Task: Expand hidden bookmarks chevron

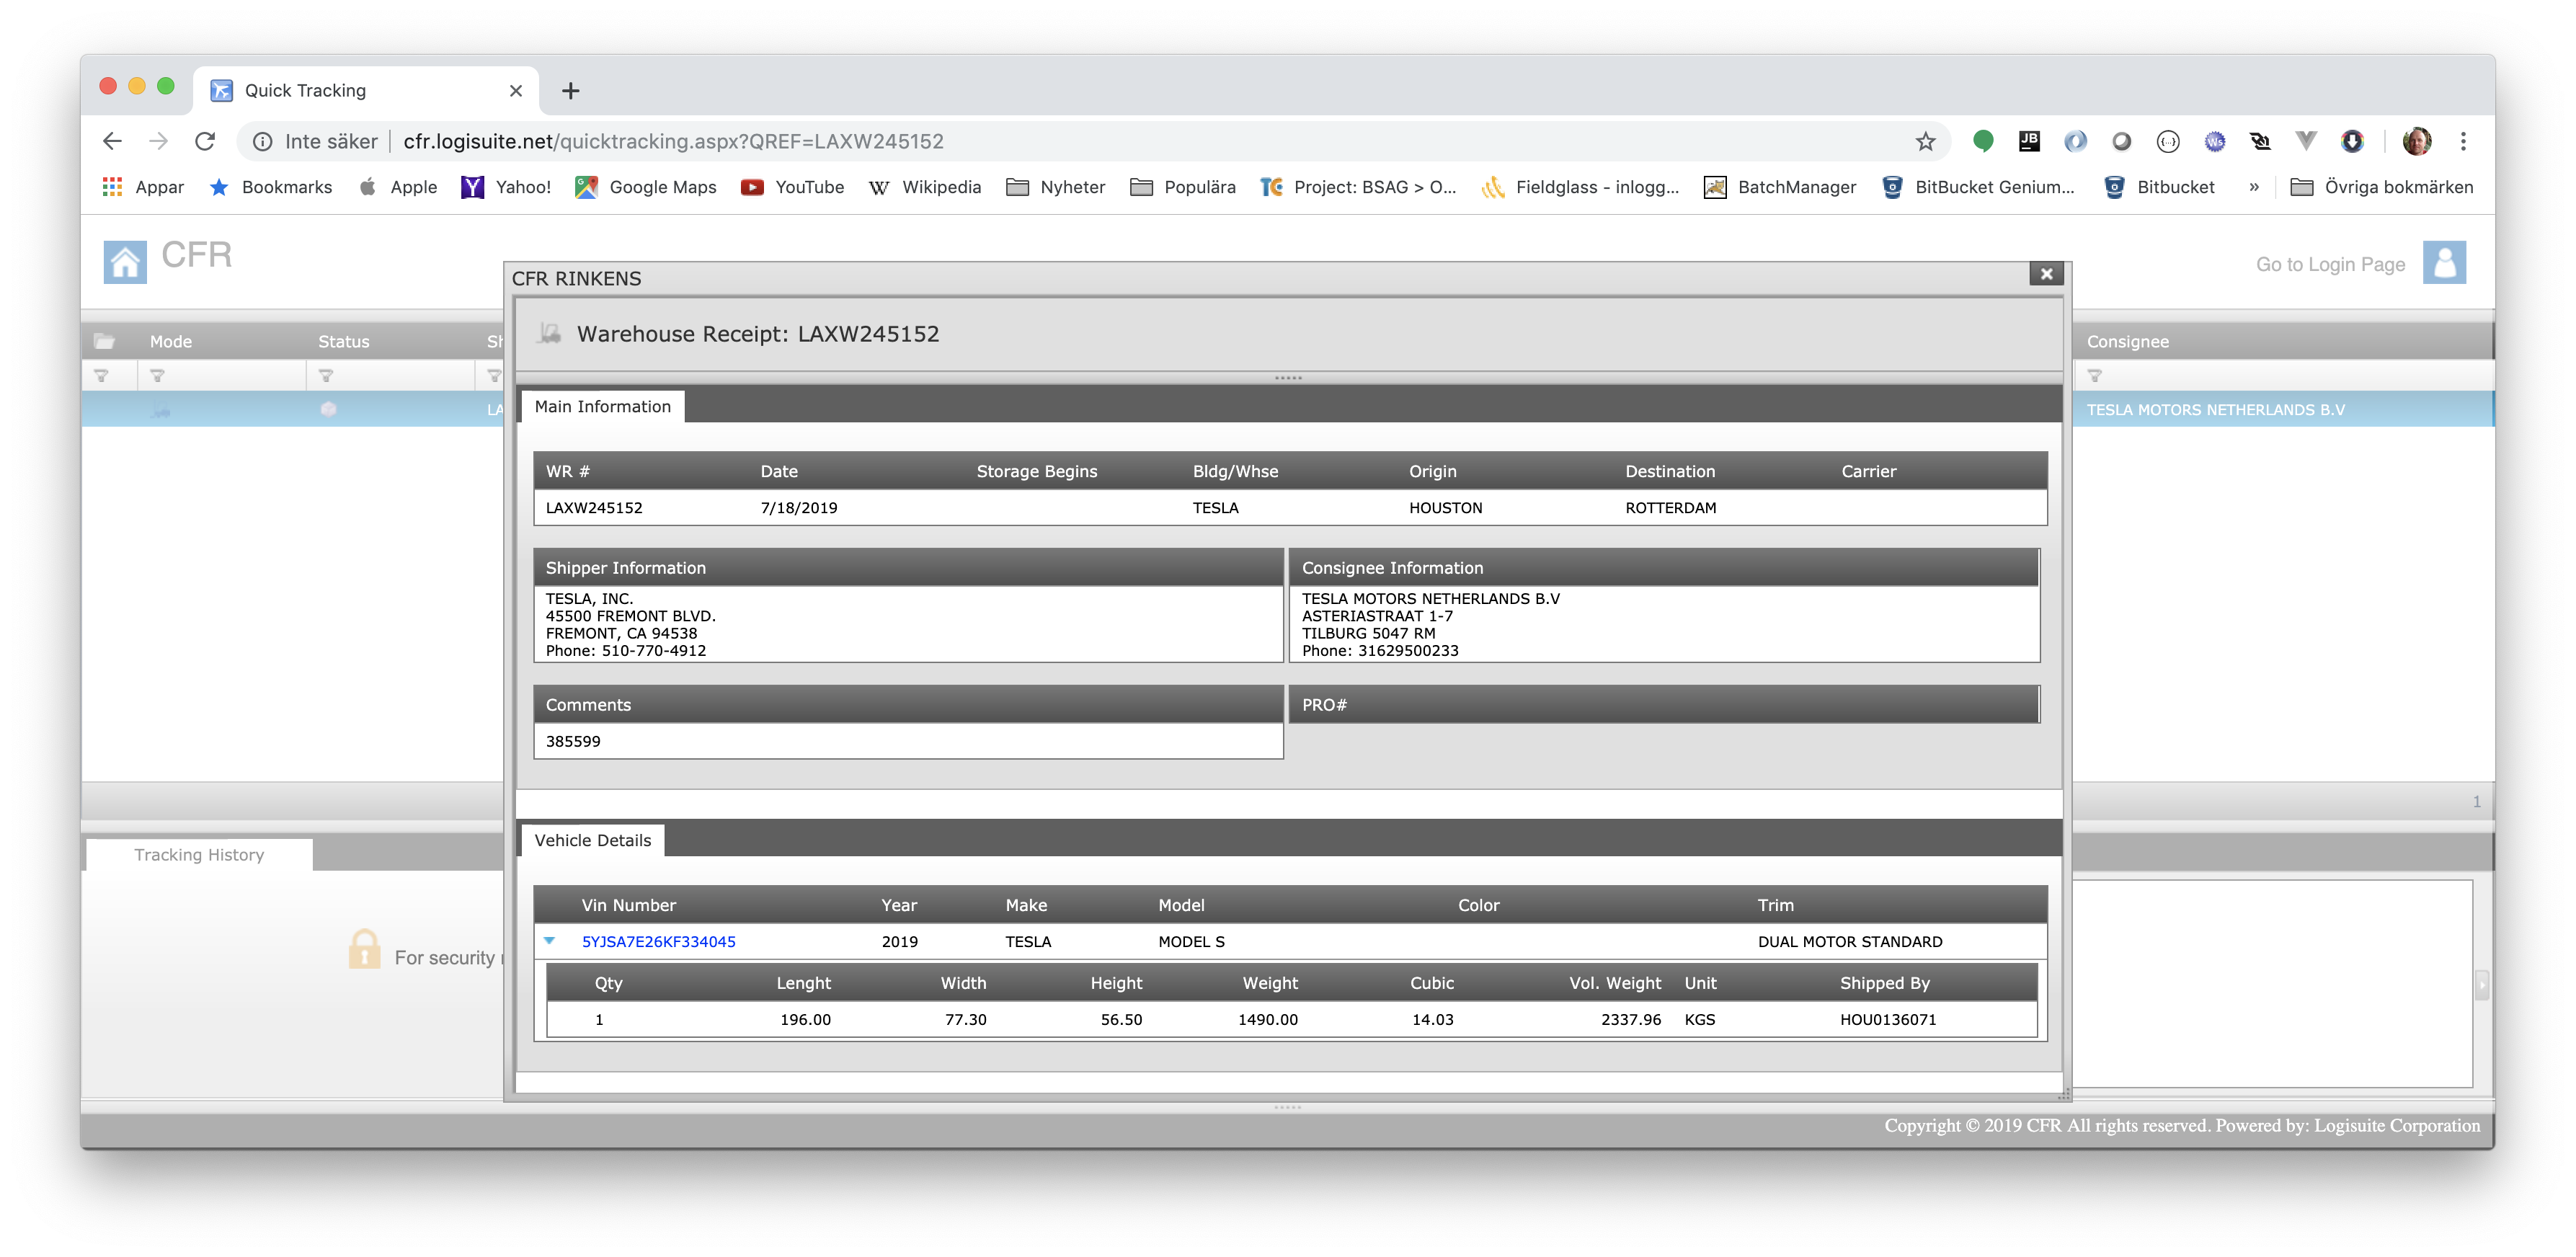Action: coord(2253,187)
